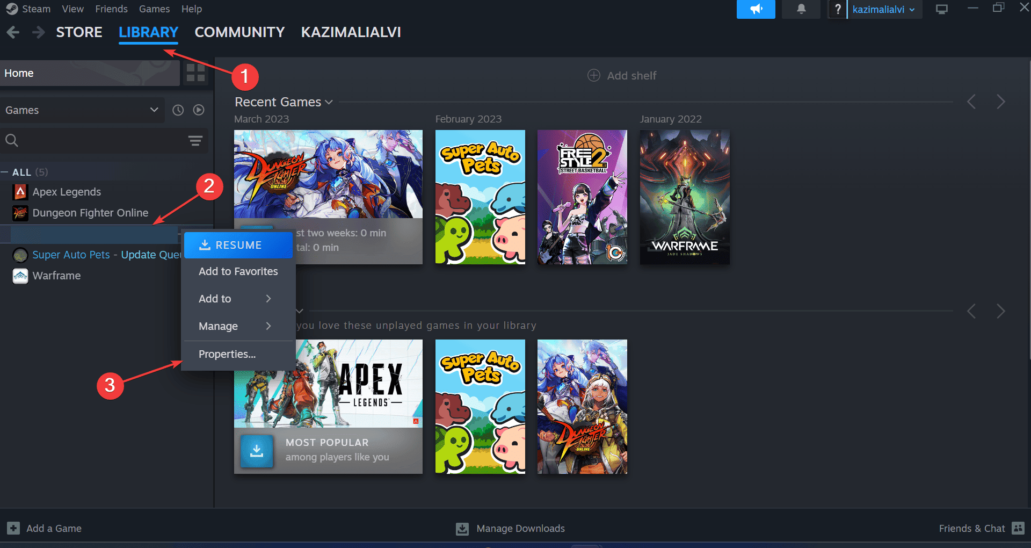1031x548 pixels.
Task: Open the Games category dropdown
Action: point(83,110)
